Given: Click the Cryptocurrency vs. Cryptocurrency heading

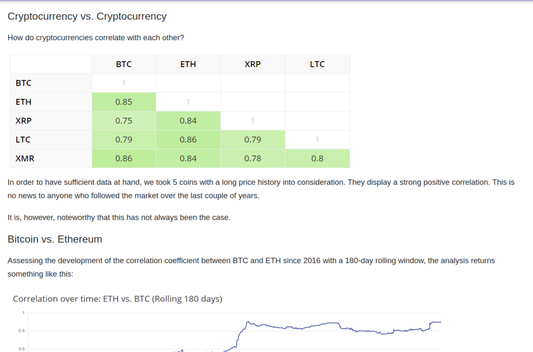Looking at the screenshot, I should [87, 16].
